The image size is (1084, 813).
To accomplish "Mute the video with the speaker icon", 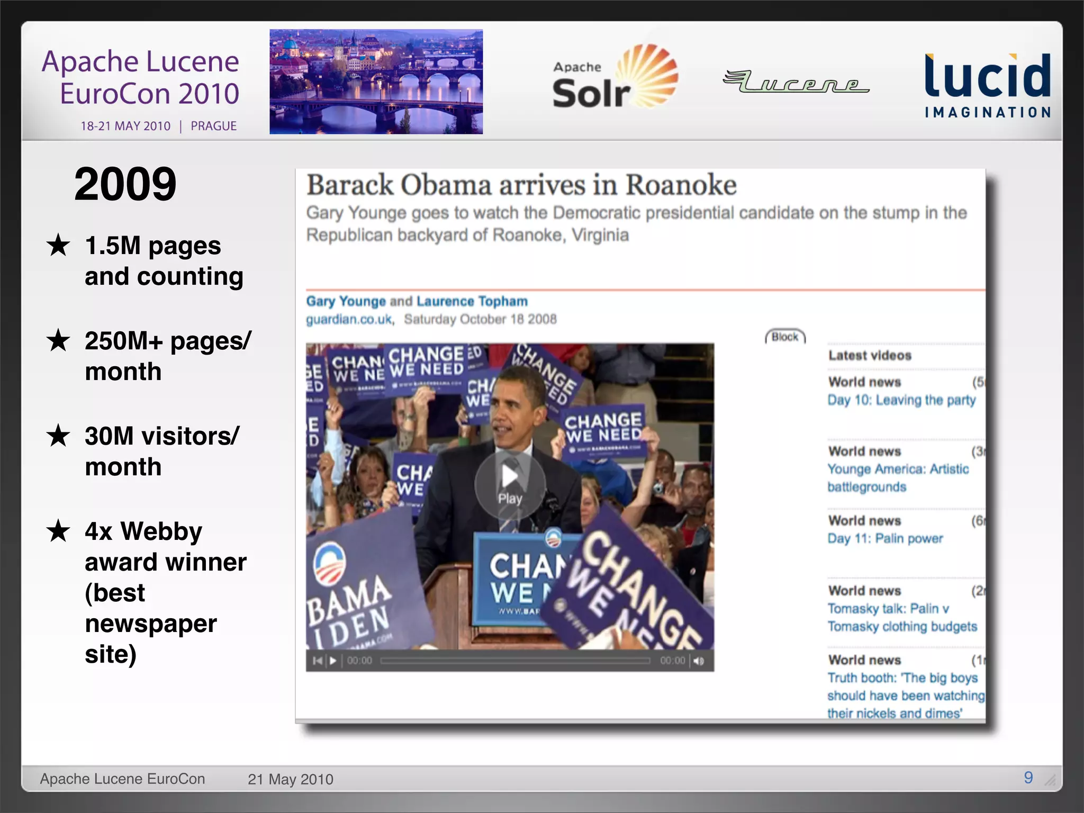I will [699, 661].
